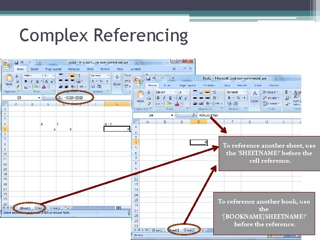This screenshot has height=240, width=320.
Task: Click Grow Font in the front window's ribbon
Action: pyautogui.click(x=180, y=98)
